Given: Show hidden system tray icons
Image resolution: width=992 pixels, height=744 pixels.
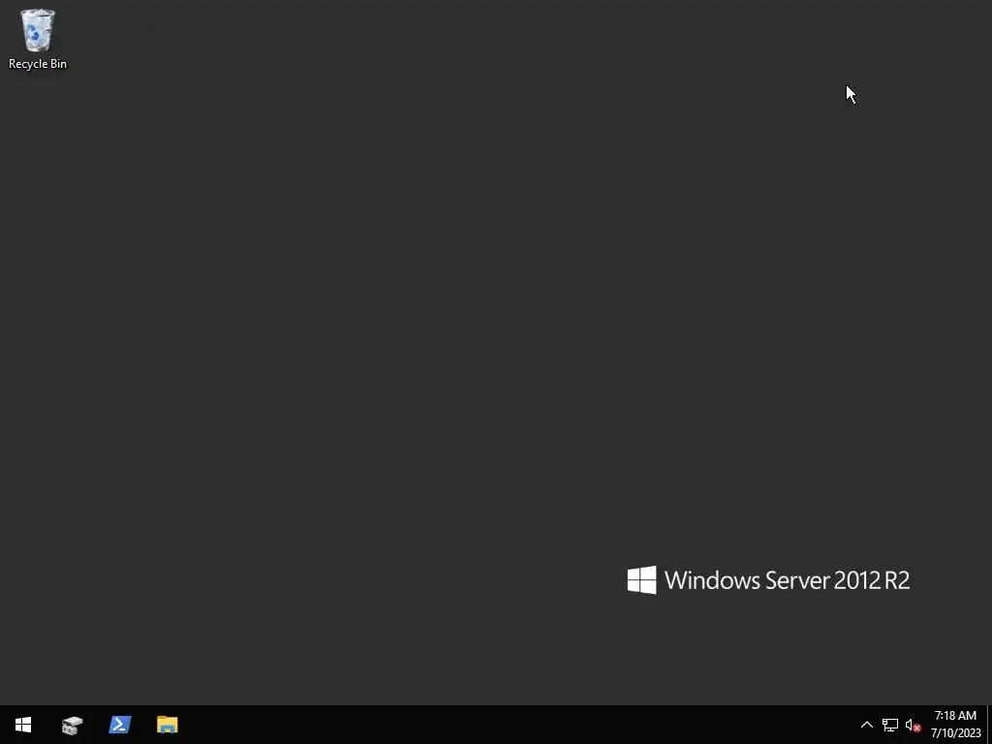Looking at the screenshot, I should [x=867, y=725].
